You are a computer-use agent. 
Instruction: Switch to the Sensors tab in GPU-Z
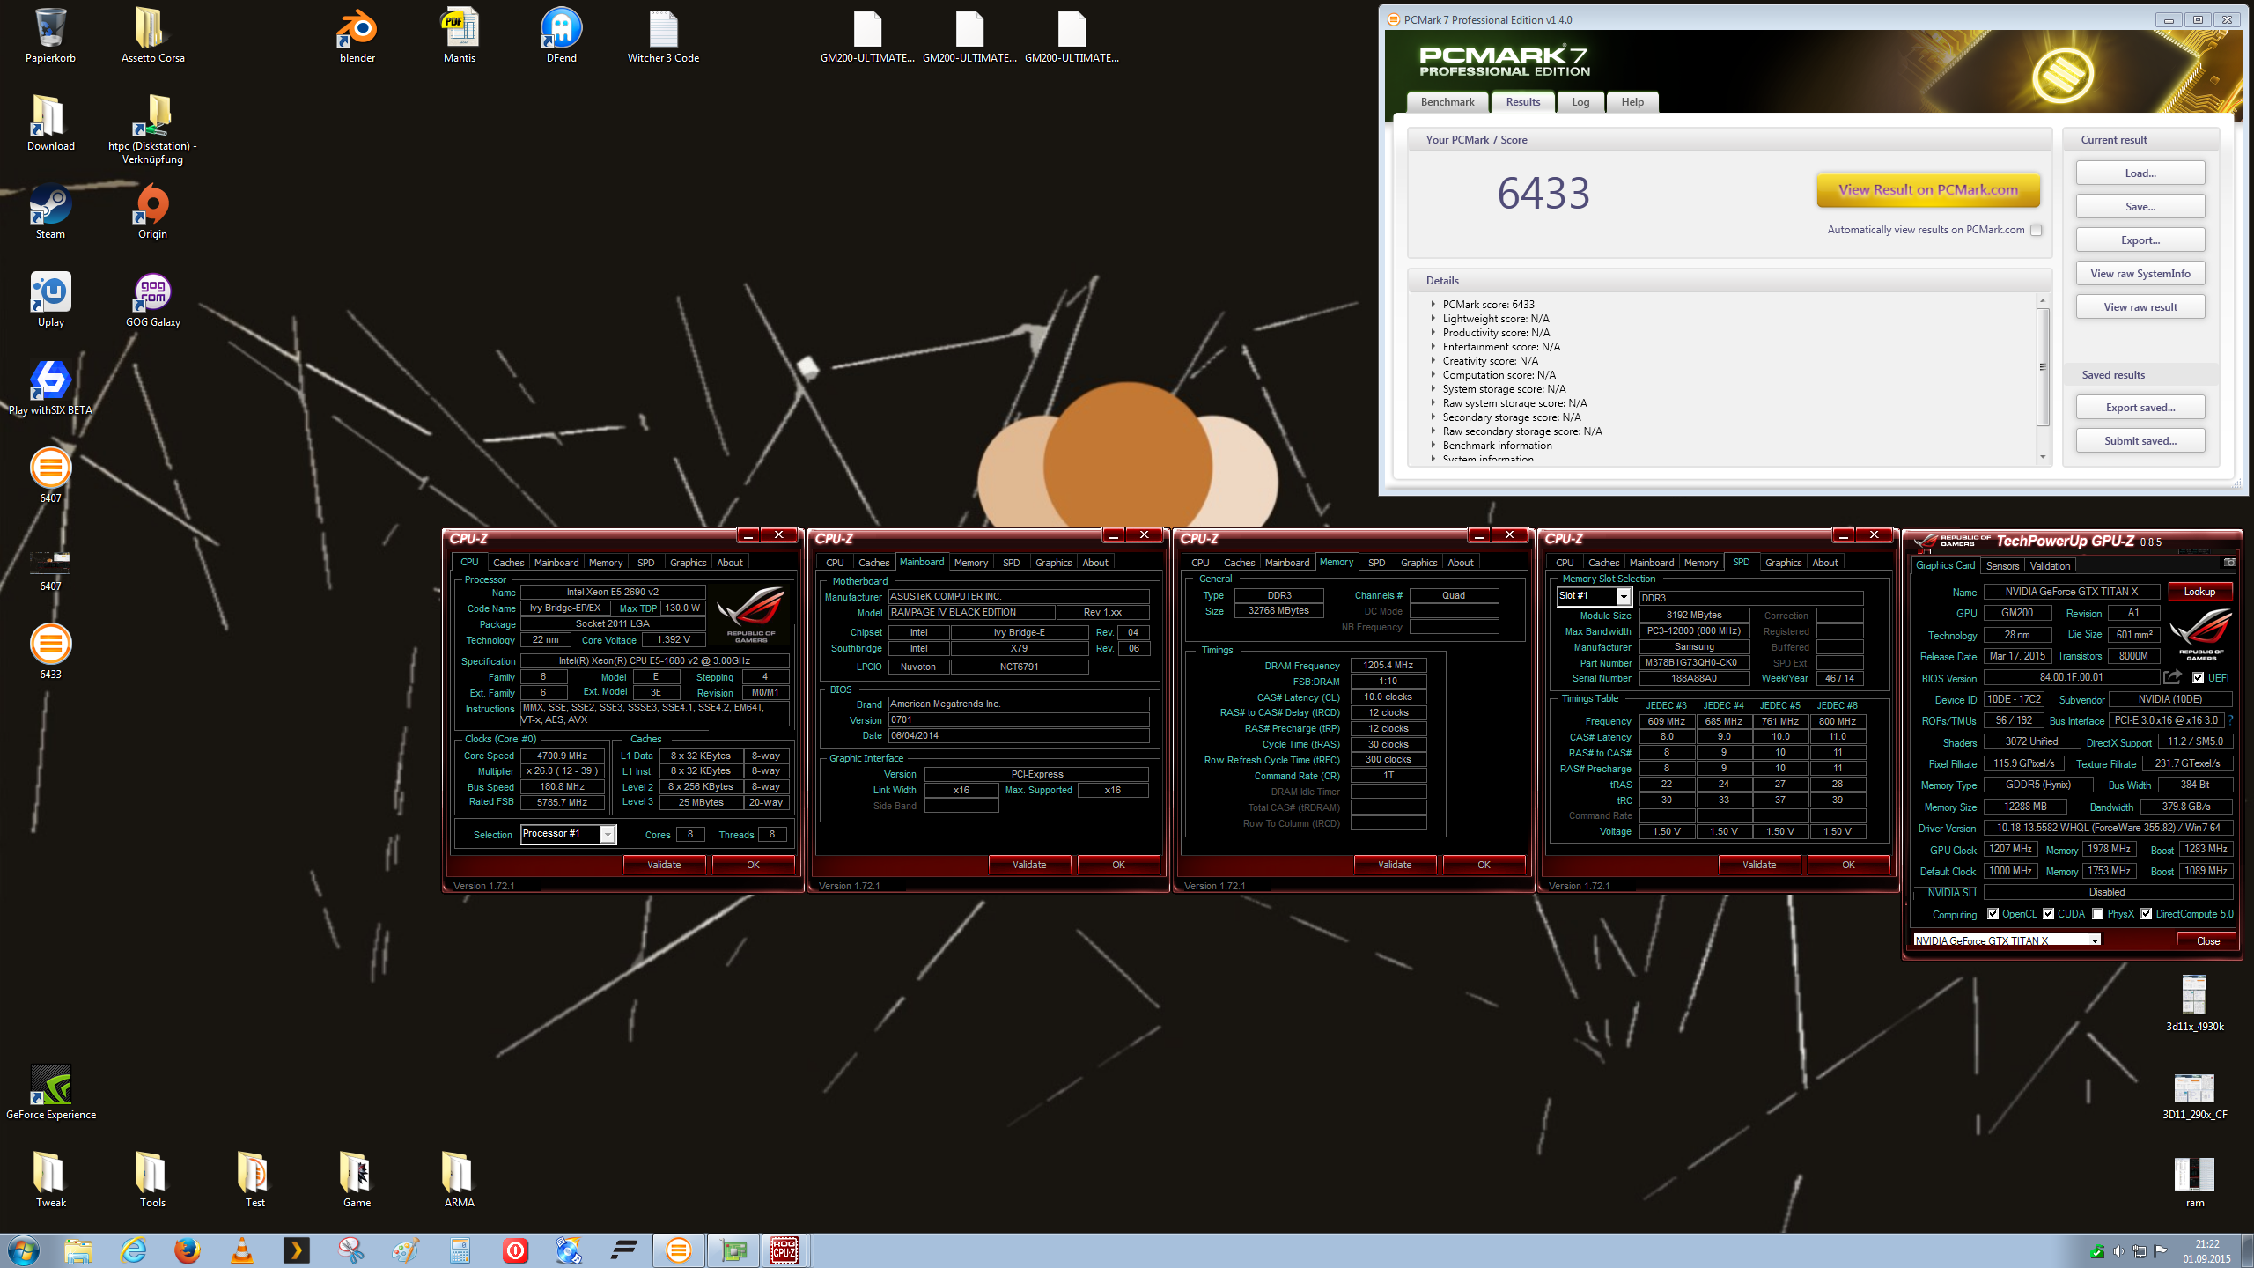[x=2002, y=566]
